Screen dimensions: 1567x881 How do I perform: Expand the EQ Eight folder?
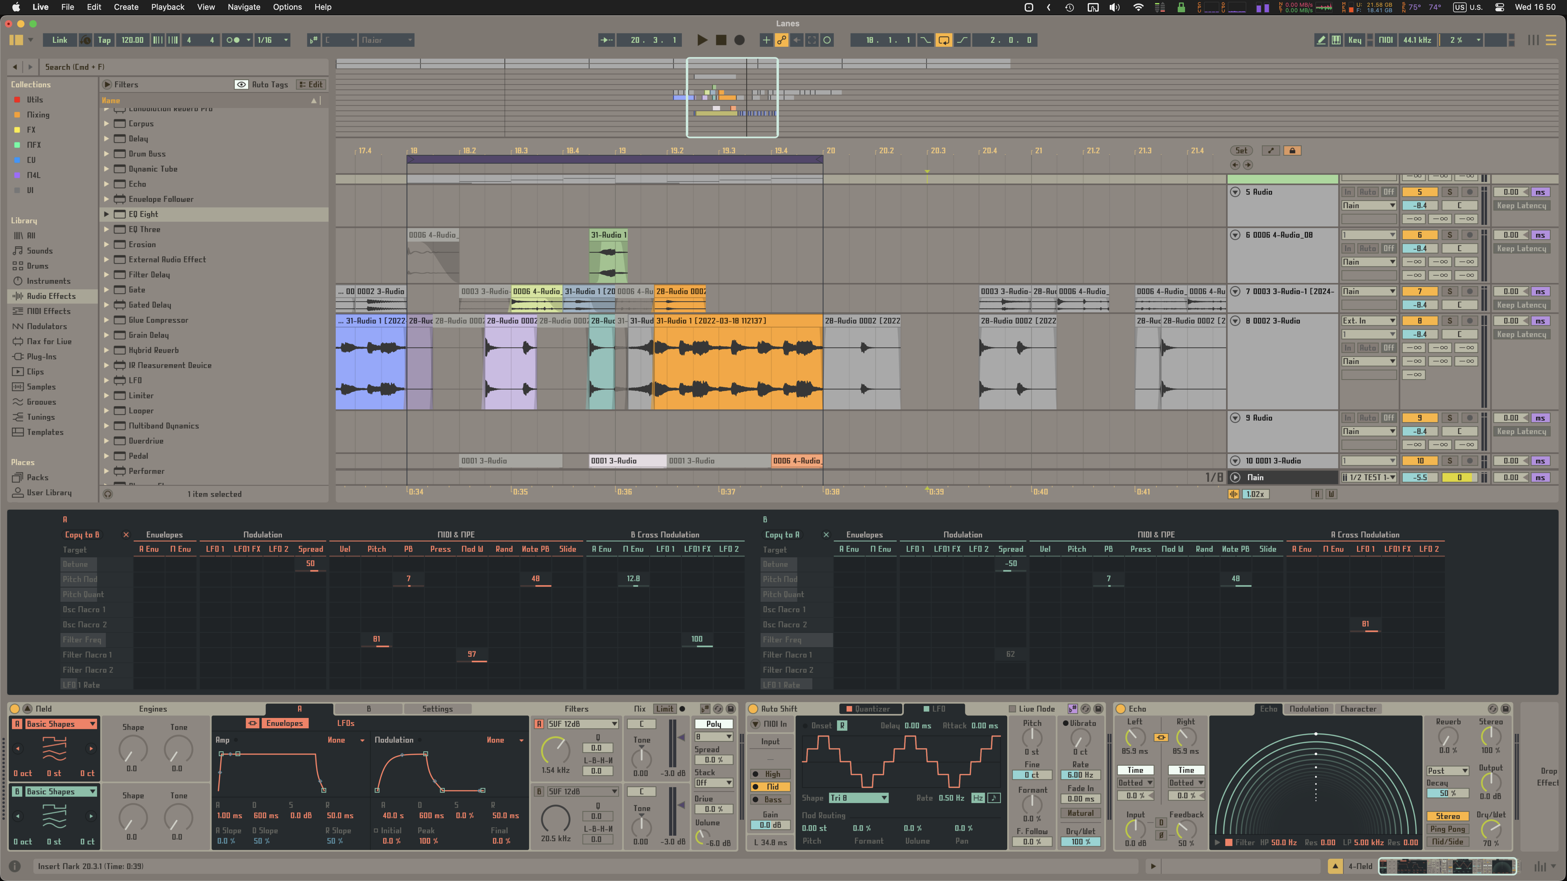click(x=107, y=214)
